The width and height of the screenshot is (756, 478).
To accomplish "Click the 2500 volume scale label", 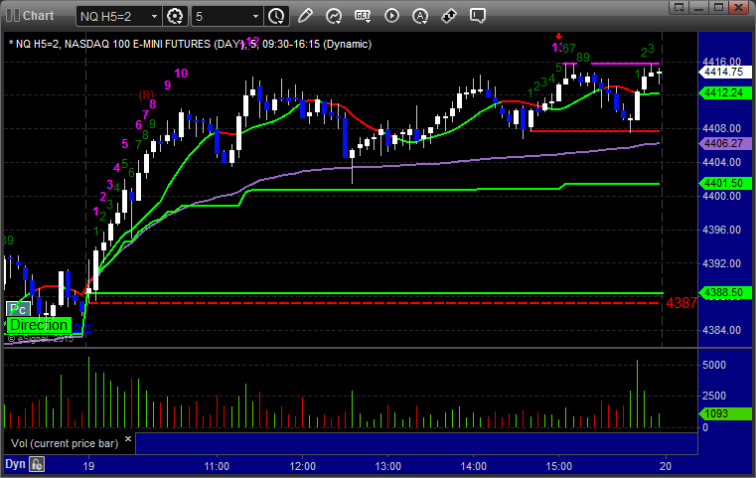I will [x=714, y=396].
